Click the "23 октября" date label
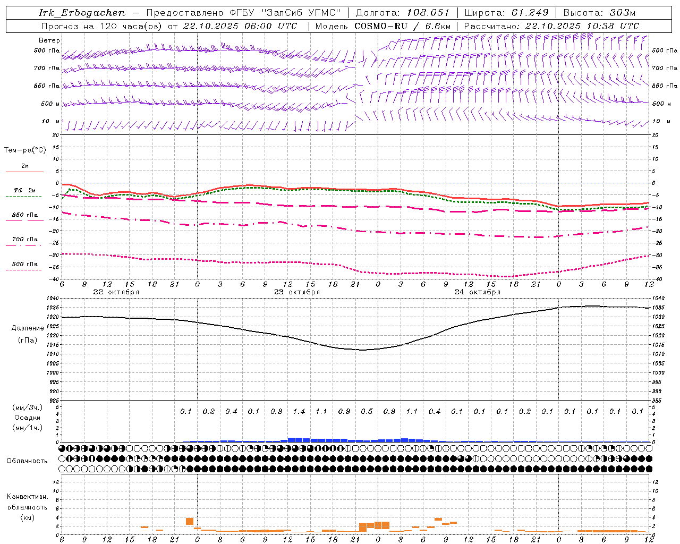 pos(297,292)
